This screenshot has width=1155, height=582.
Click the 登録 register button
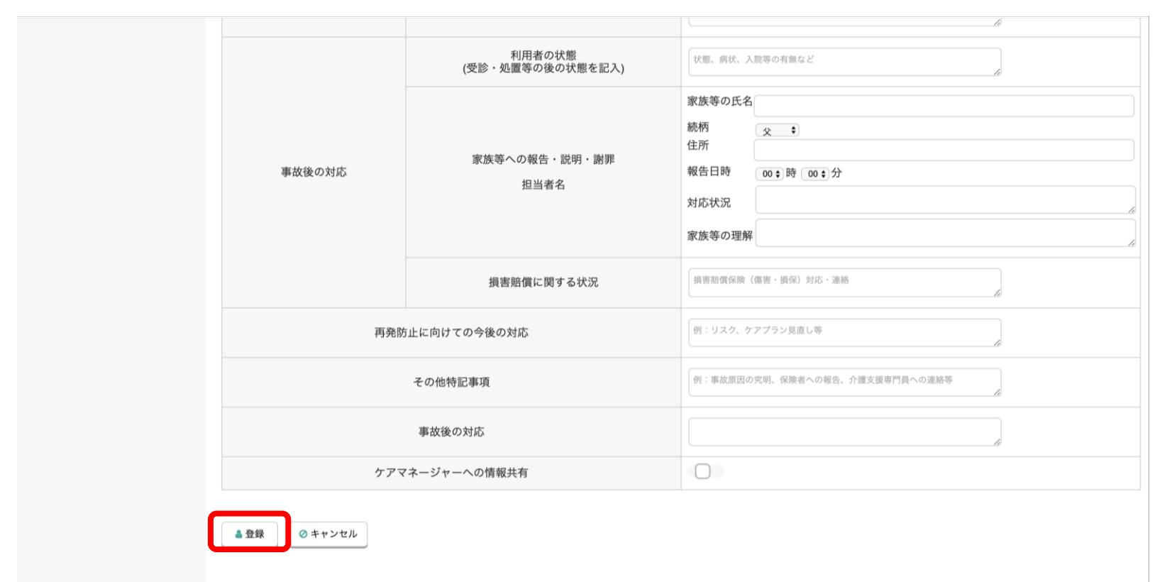tap(249, 534)
